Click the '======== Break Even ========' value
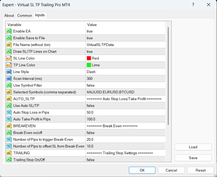Viewport: 217px width, 177px height. (x=112, y=126)
